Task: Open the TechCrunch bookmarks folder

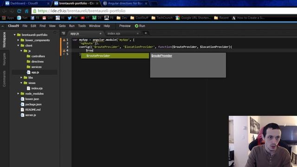Action: [x=162, y=18]
